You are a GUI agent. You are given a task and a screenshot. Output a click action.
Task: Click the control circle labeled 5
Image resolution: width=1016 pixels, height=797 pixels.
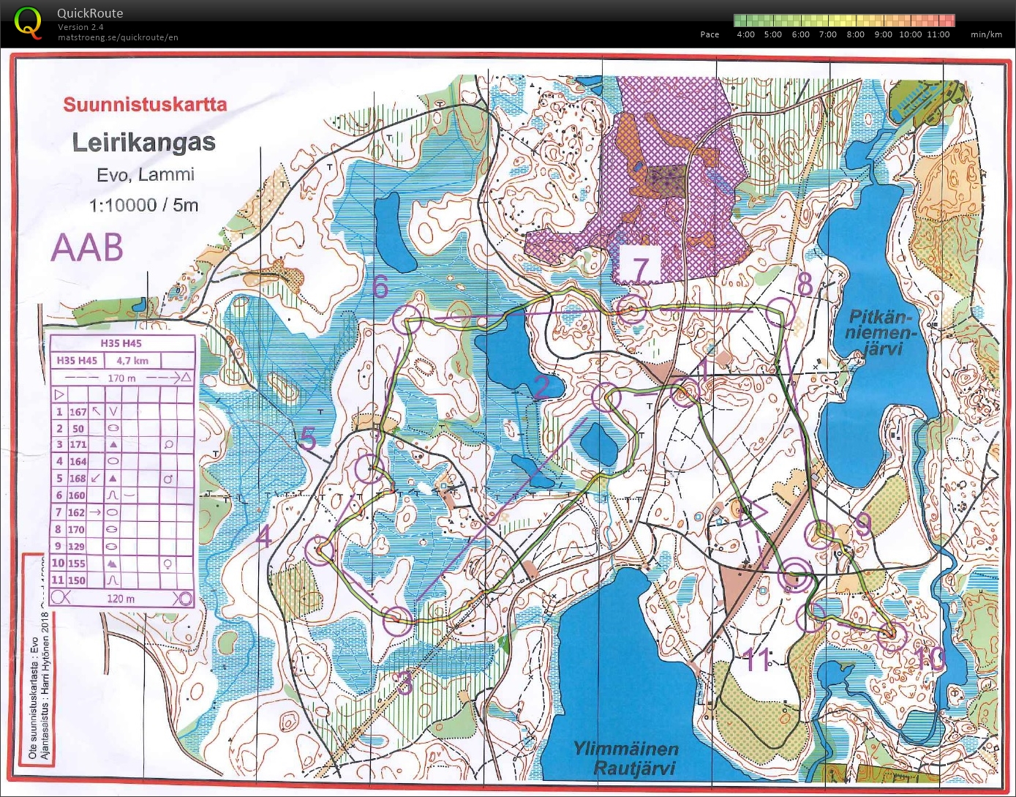(x=369, y=468)
